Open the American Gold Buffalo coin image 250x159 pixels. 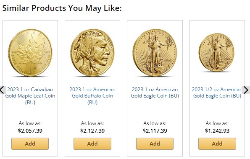pos(92,53)
